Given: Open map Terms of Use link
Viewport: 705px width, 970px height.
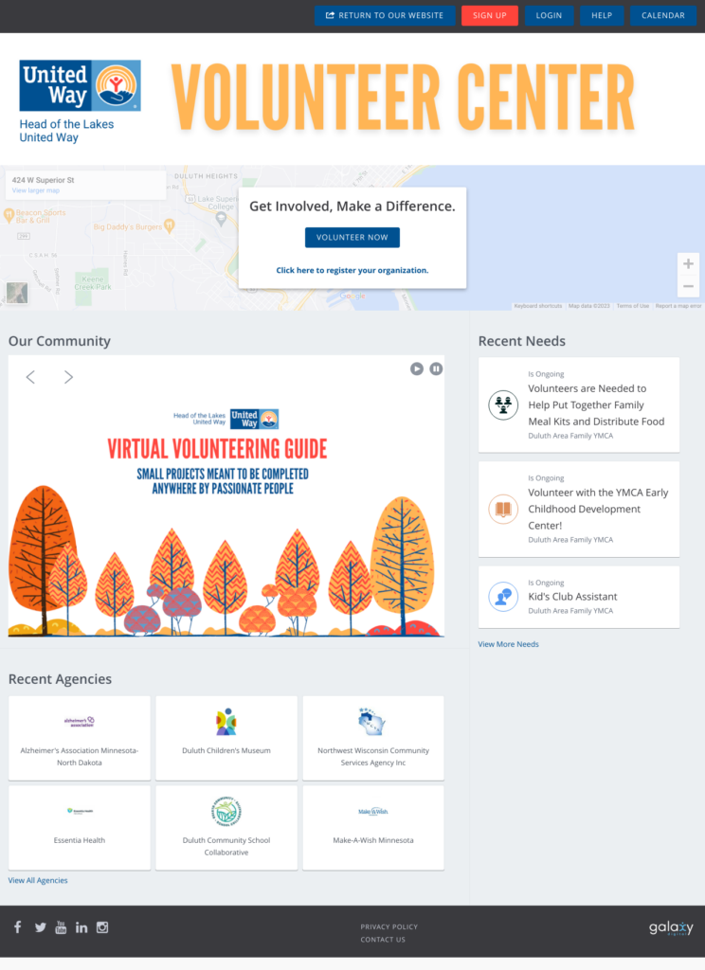Looking at the screenshot, I should click(633, 306).
